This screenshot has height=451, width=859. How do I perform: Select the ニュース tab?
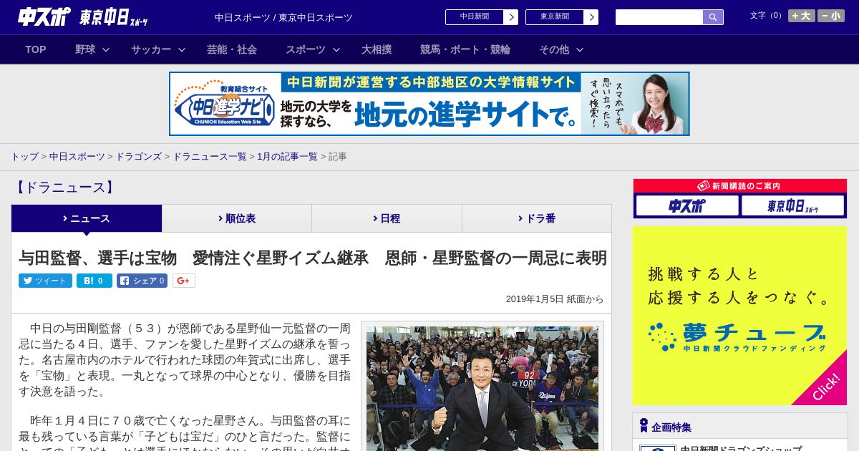87,218
